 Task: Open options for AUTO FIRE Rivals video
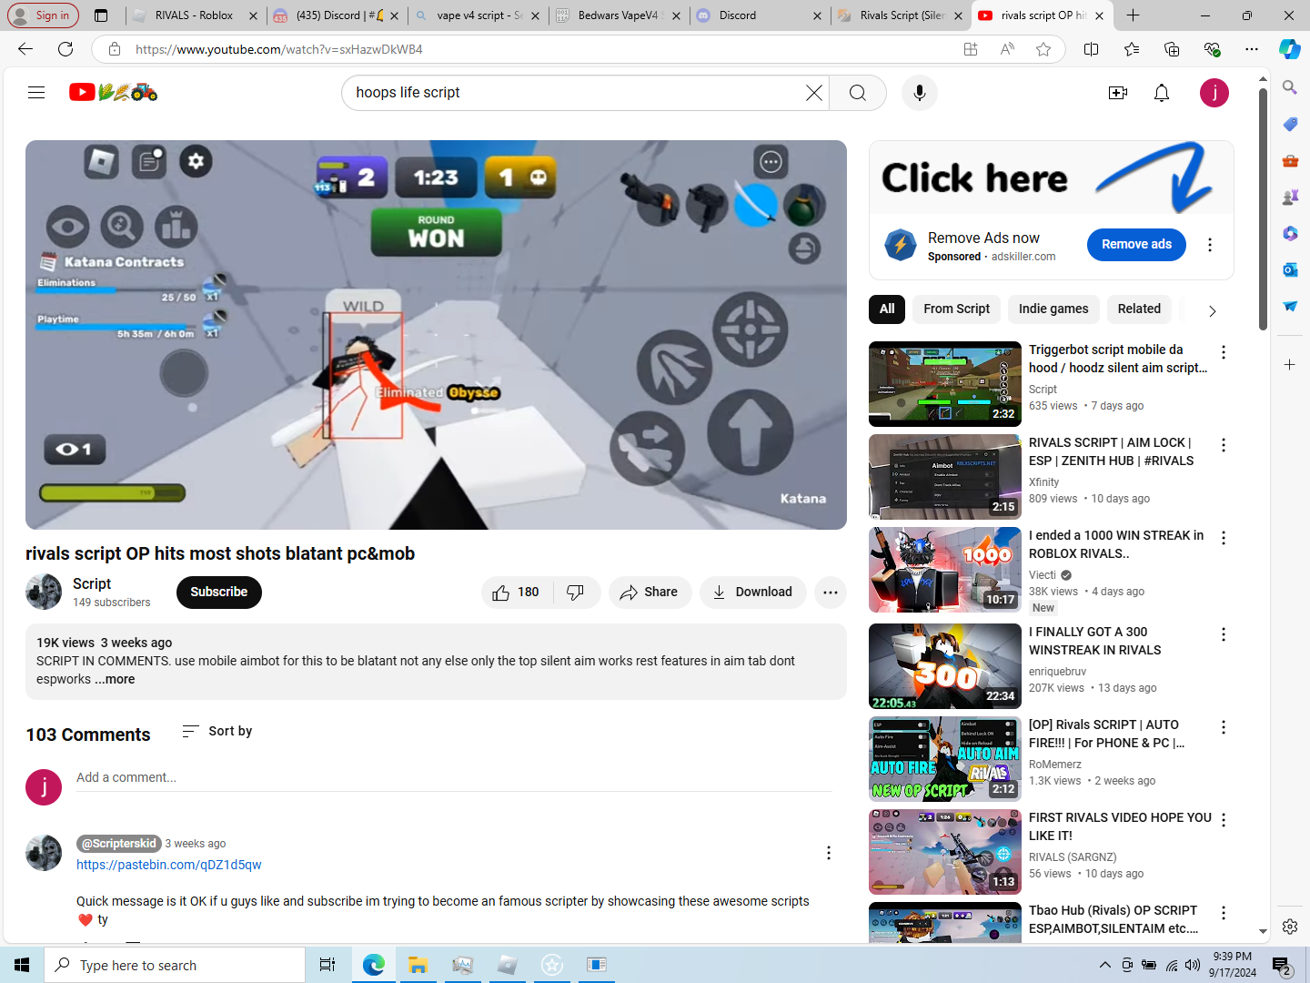click(x=1224, y=727)
